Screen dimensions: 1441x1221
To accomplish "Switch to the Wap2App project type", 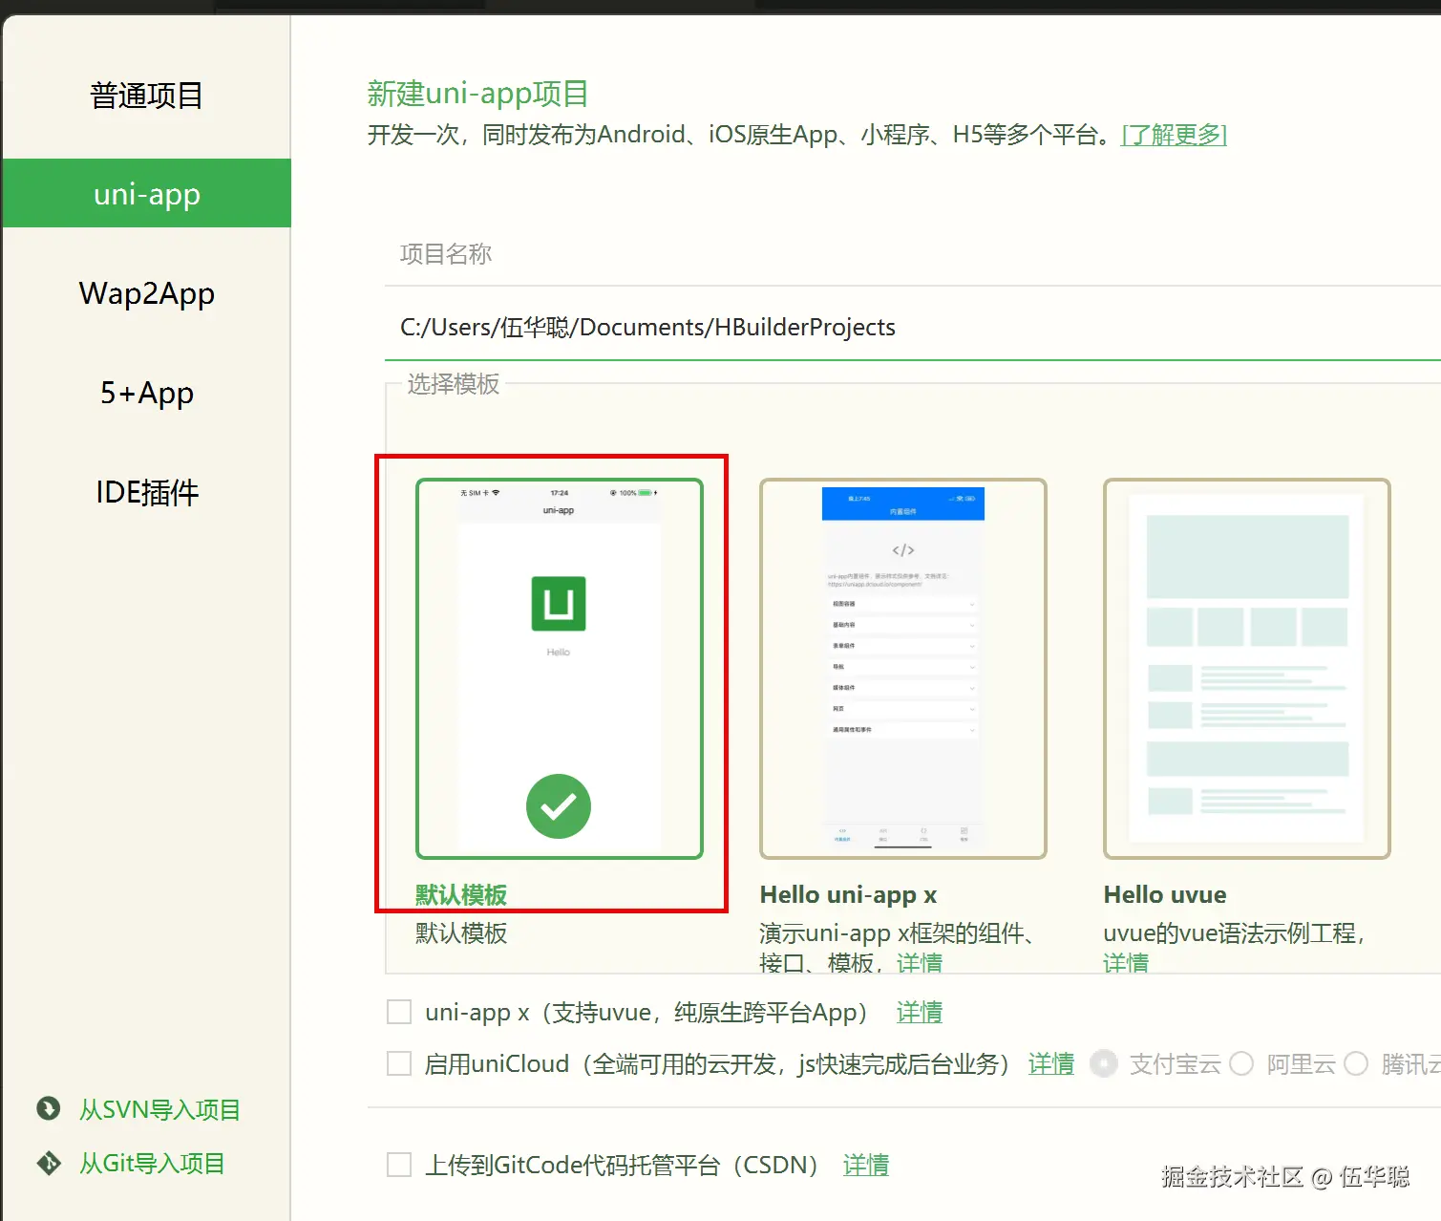I will coord(146,293).
